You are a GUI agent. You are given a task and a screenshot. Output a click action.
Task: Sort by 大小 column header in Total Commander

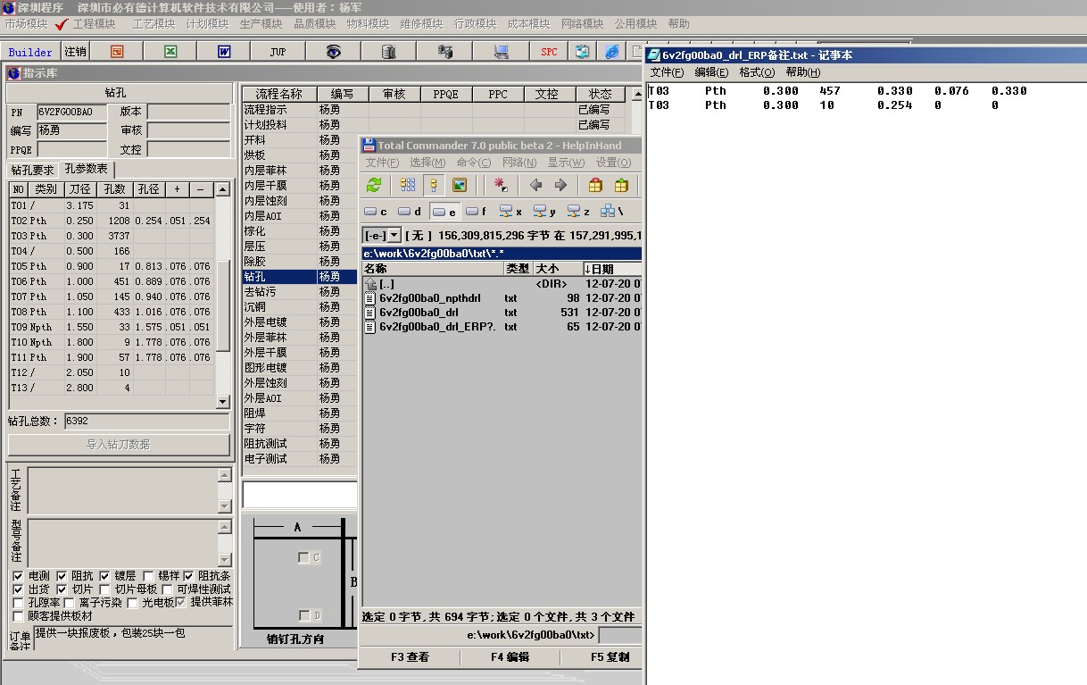tap(558, 269)
